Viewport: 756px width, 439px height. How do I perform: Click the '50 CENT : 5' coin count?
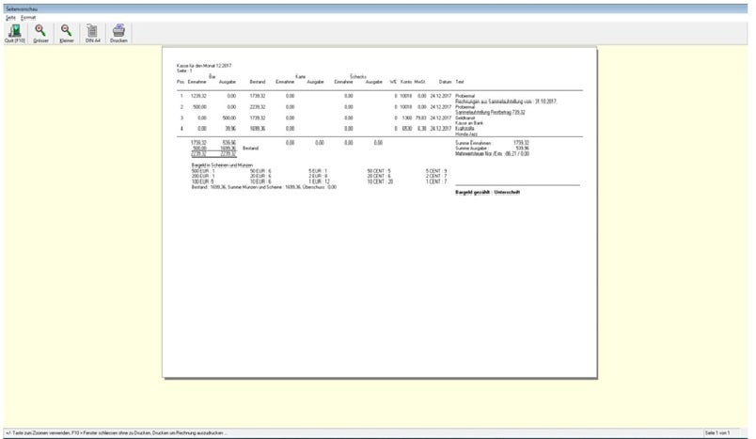tap(379, 171)
